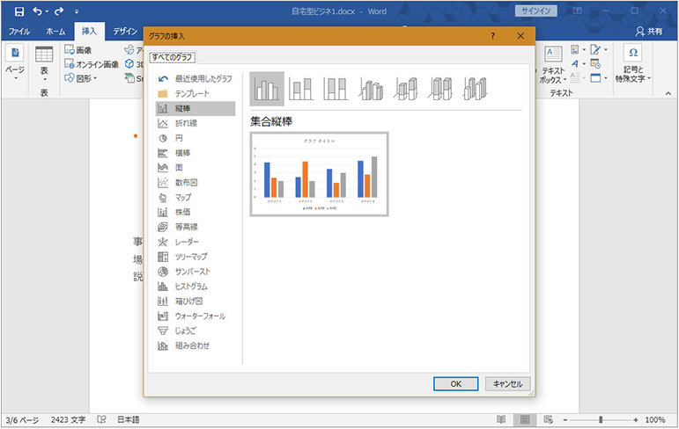Select 円 pie chart category
Image resolution: width=679 pixels, height=429 pixels.
tap(196, 138)
